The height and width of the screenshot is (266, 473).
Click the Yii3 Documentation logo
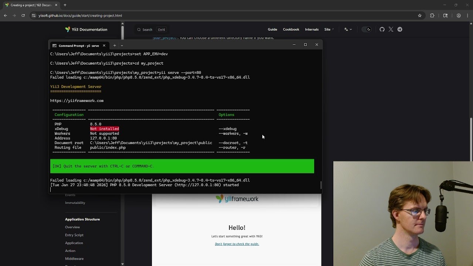86,30
